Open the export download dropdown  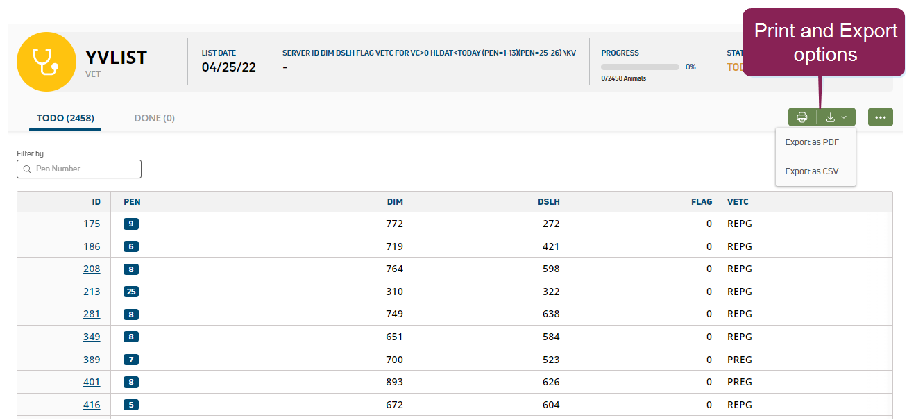pos(836,117)
